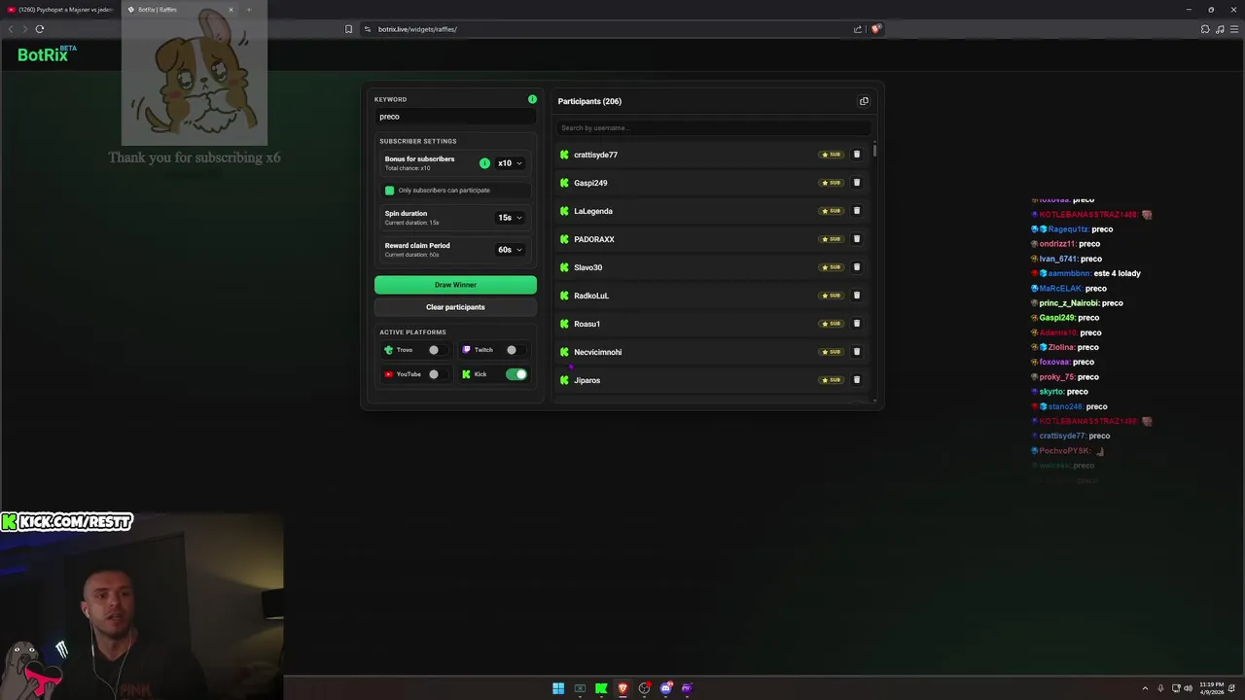Disable the Kick platform toggle

point(516,374)
